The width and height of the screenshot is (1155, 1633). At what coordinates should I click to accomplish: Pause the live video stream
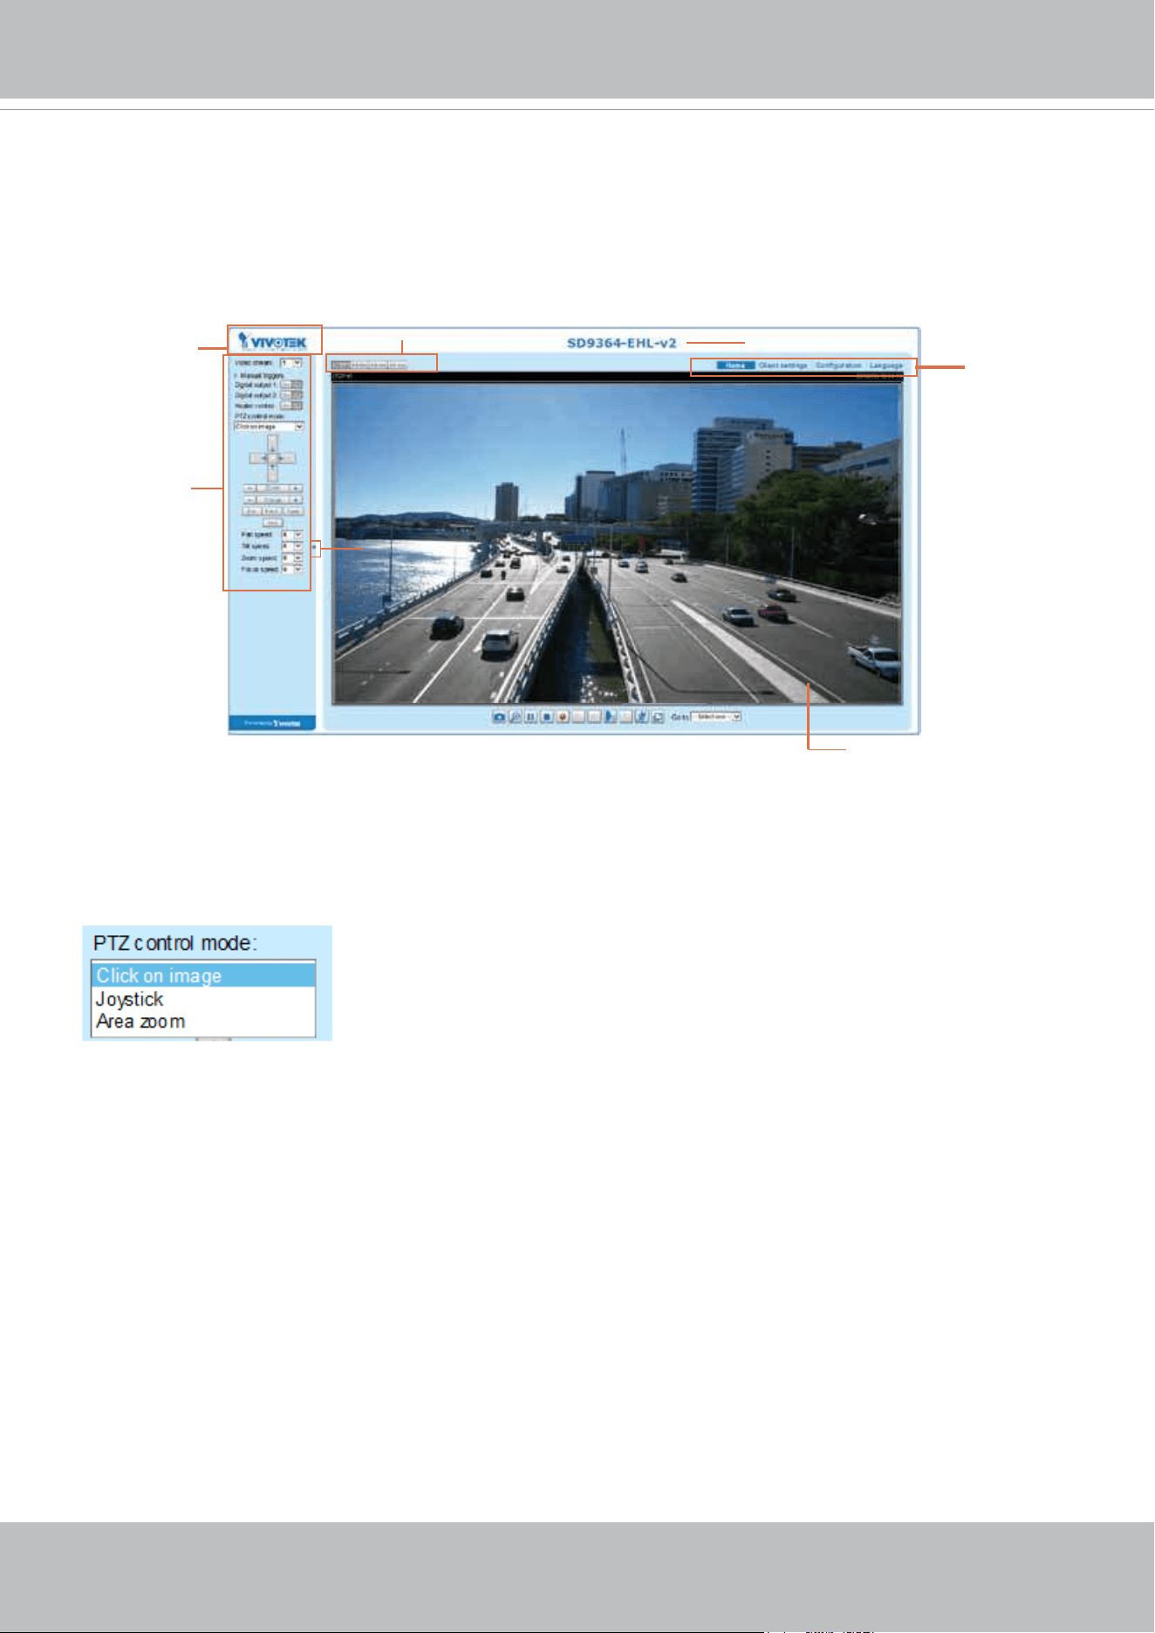(530, 717)
